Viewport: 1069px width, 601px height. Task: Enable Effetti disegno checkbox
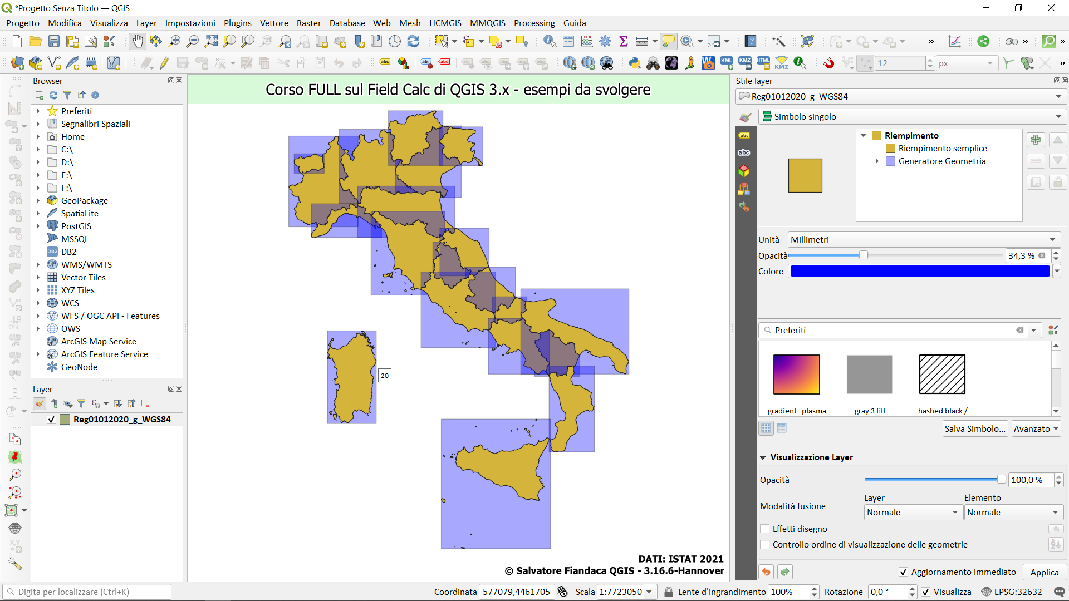765,529
